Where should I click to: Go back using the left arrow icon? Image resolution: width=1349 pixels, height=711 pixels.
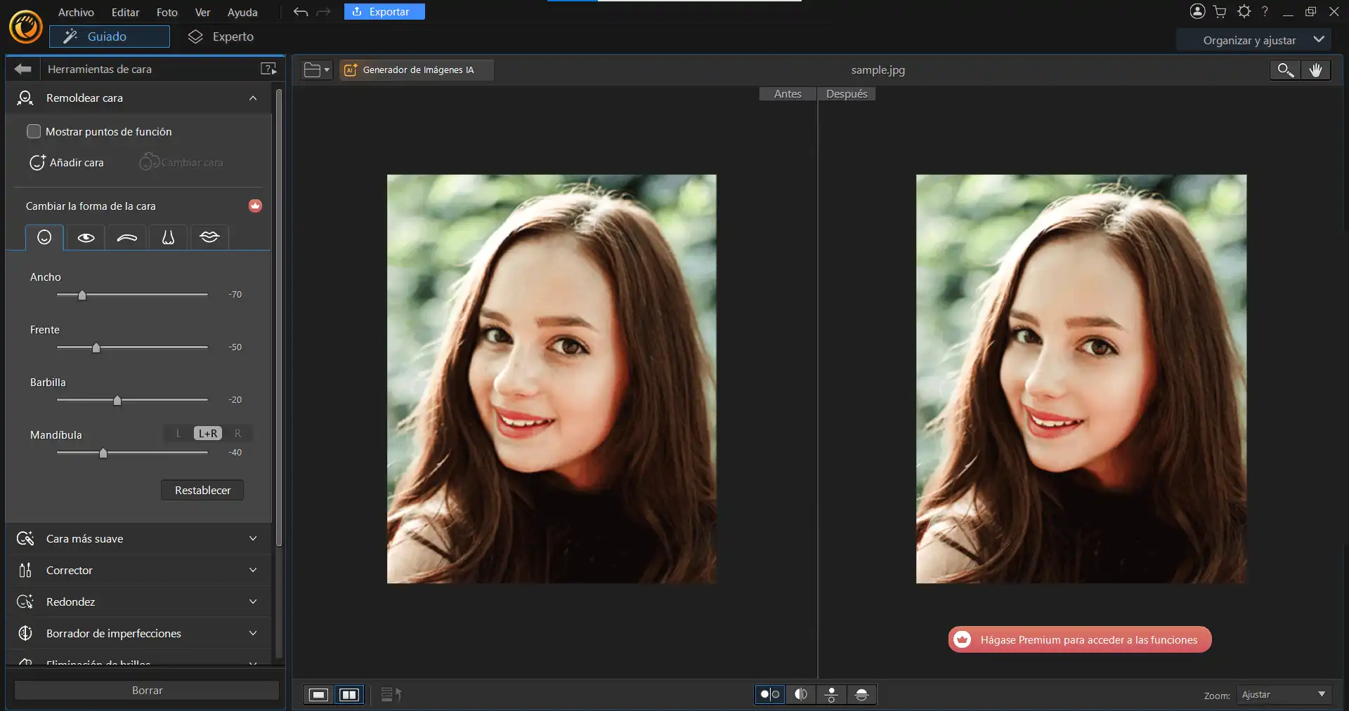(23, 69)
